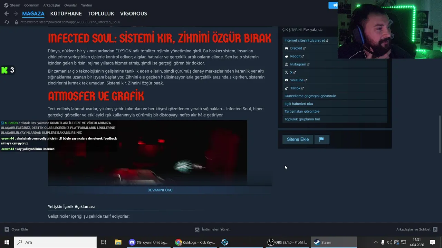Viewport: 442px width, 248px height.
Task: Open Güncelleme geçmişini görüntüle link
Action: 310,96
